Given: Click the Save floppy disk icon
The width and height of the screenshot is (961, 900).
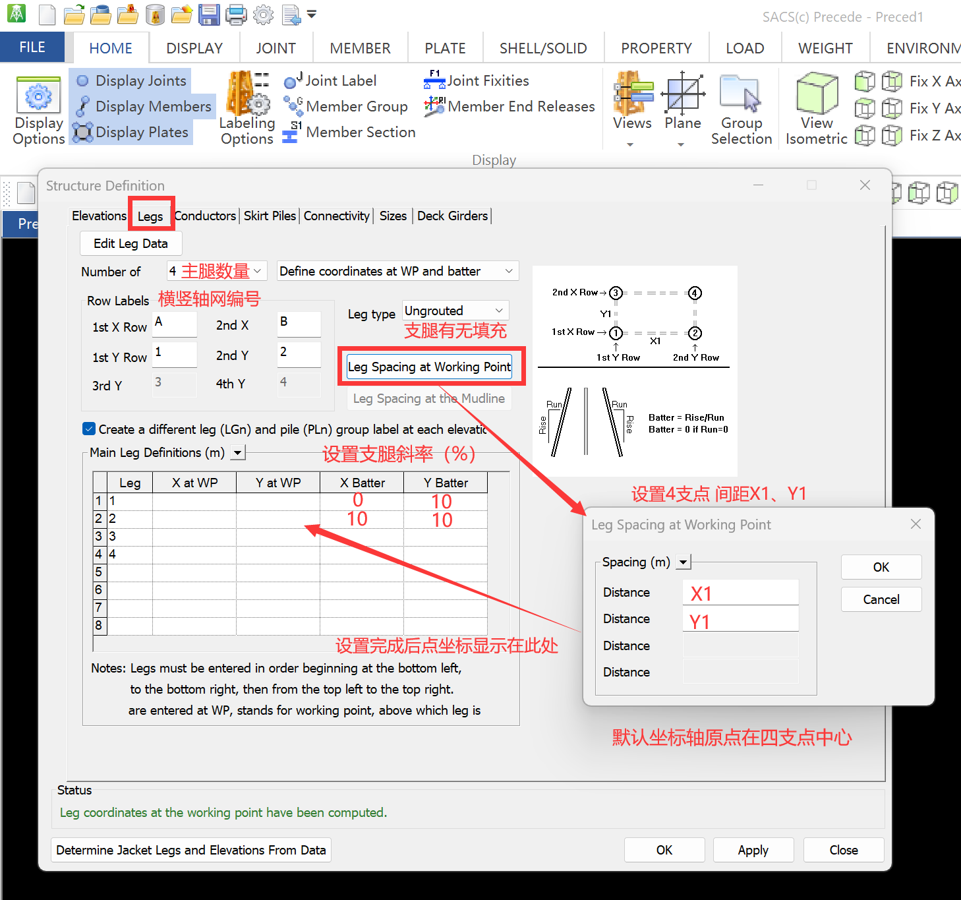Looking at the screenshot, I should (209, 15).
